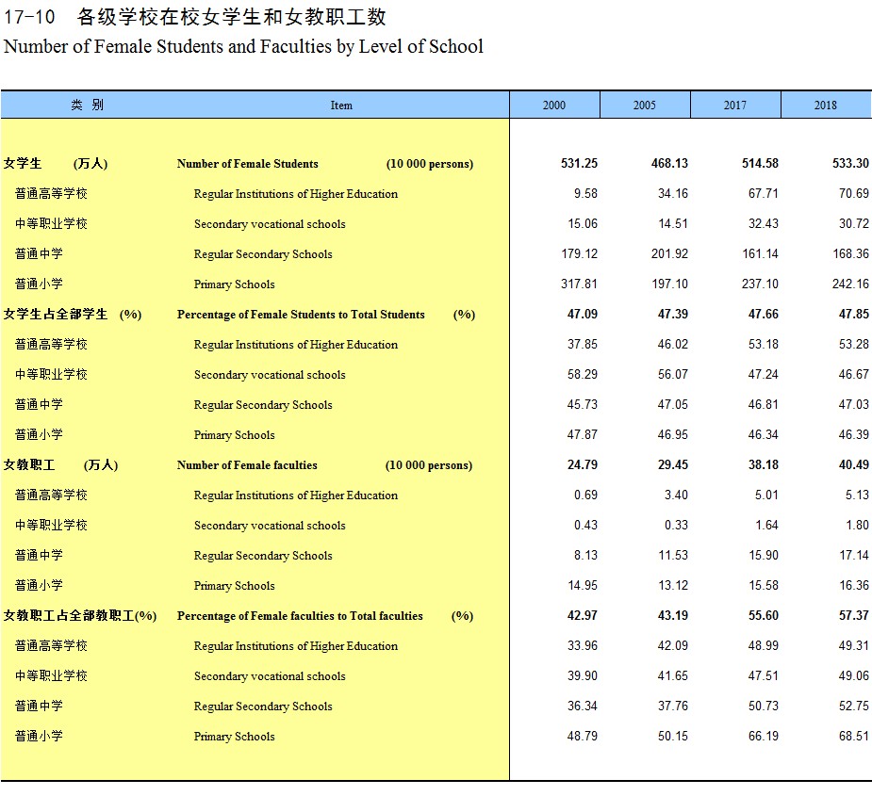Click the value 49.31
Viewport: 872px width, 812px height.
[854, 645]
